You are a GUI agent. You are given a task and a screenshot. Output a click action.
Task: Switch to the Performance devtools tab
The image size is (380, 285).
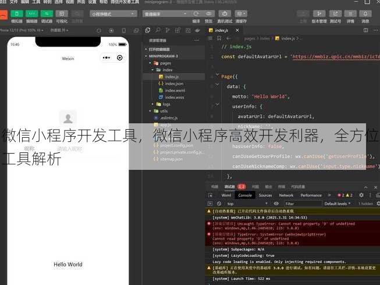click(x=311, y=195)
